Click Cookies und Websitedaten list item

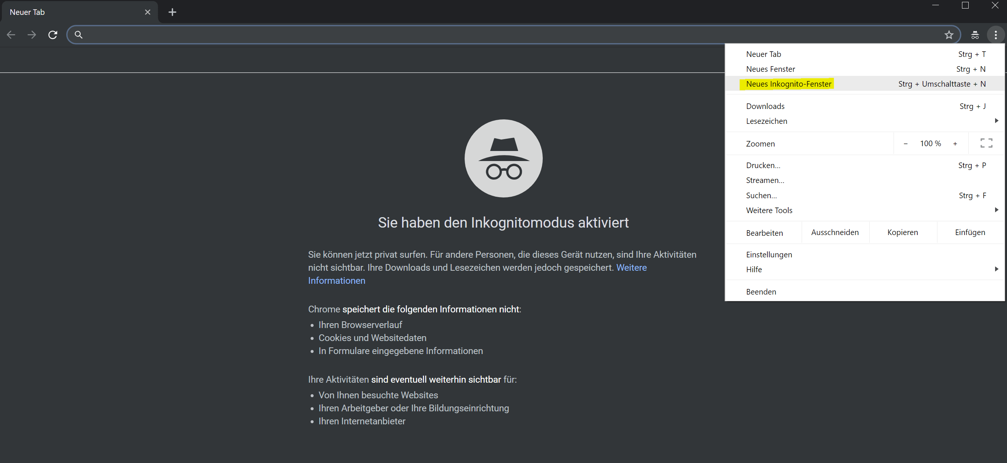[372, 338]
